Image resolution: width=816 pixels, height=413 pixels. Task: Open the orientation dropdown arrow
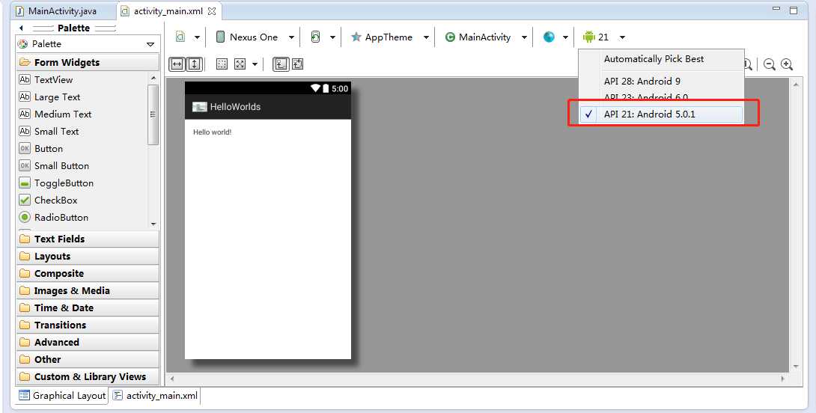332,37
